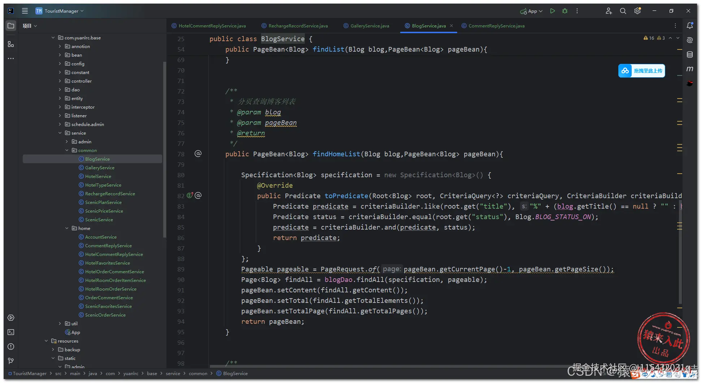Expand the util package

pos(60,323)
